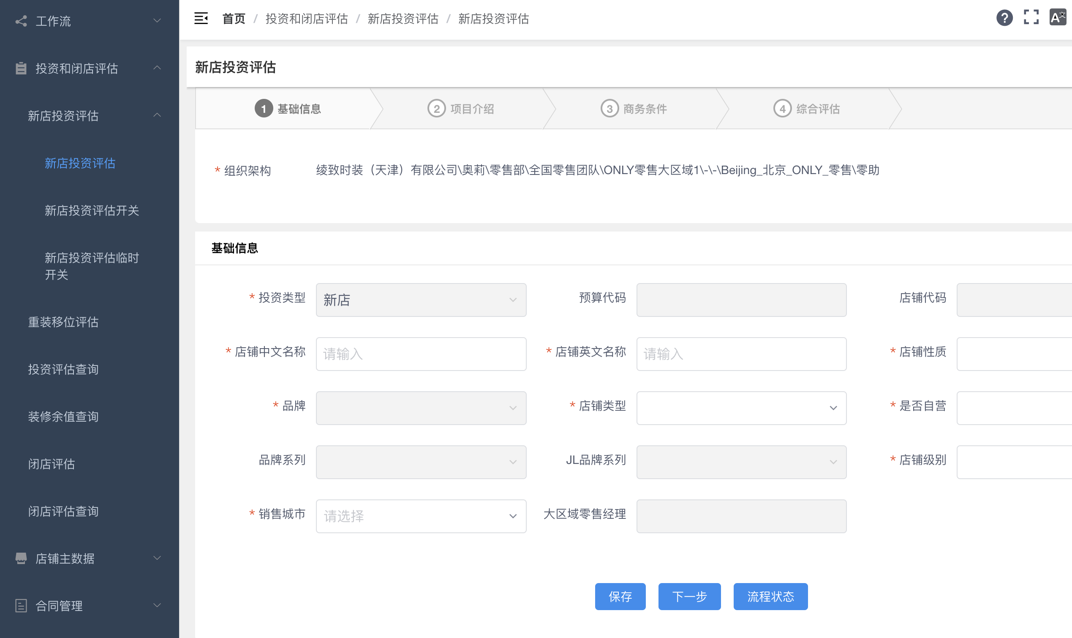The image size is (1072, 638).
Task: Click the 预算代码 field
Action: [x=742, y=300]
